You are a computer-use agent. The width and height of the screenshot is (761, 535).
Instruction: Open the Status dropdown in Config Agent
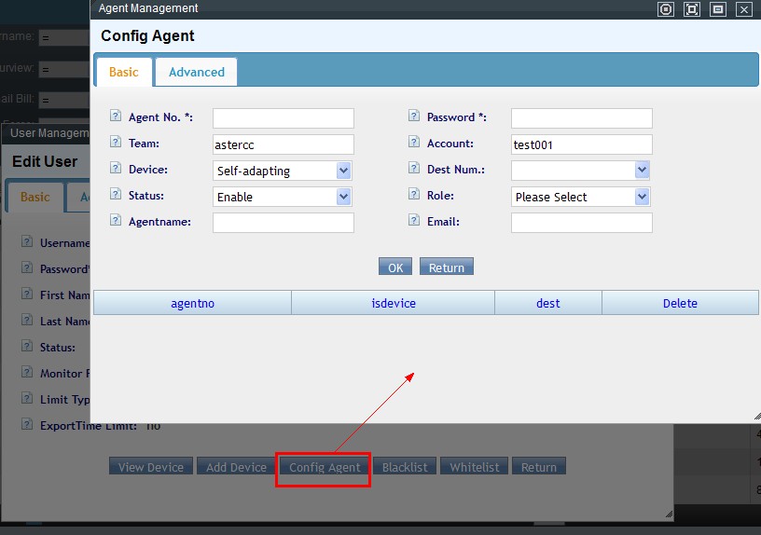[x=343, y=197]
